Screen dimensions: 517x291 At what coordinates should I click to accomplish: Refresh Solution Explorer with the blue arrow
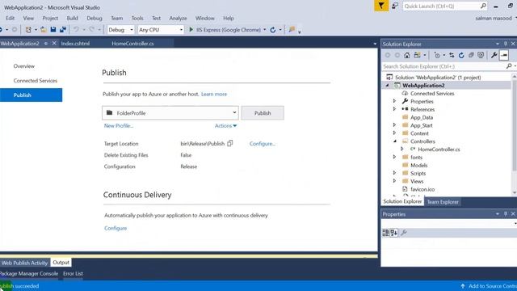pyautogui.click(x=461, y=55)
